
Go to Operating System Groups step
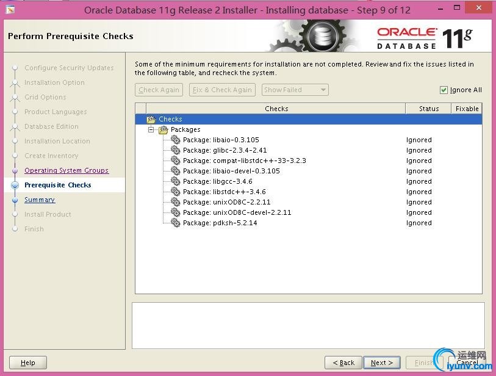pos(66,170)
